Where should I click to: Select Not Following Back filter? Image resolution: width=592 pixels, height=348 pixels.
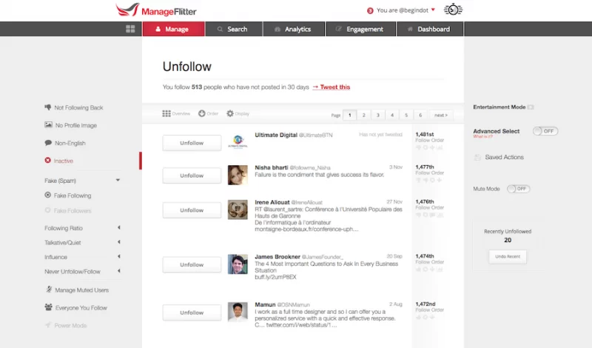click(74, 107)
